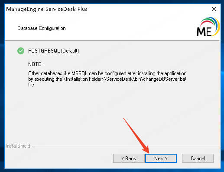Cancel the ServiceDesk Plus installation
This screenshot has width=224, height=172.
point(198,158)
